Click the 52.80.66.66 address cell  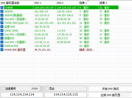click(x=64, y=42)
